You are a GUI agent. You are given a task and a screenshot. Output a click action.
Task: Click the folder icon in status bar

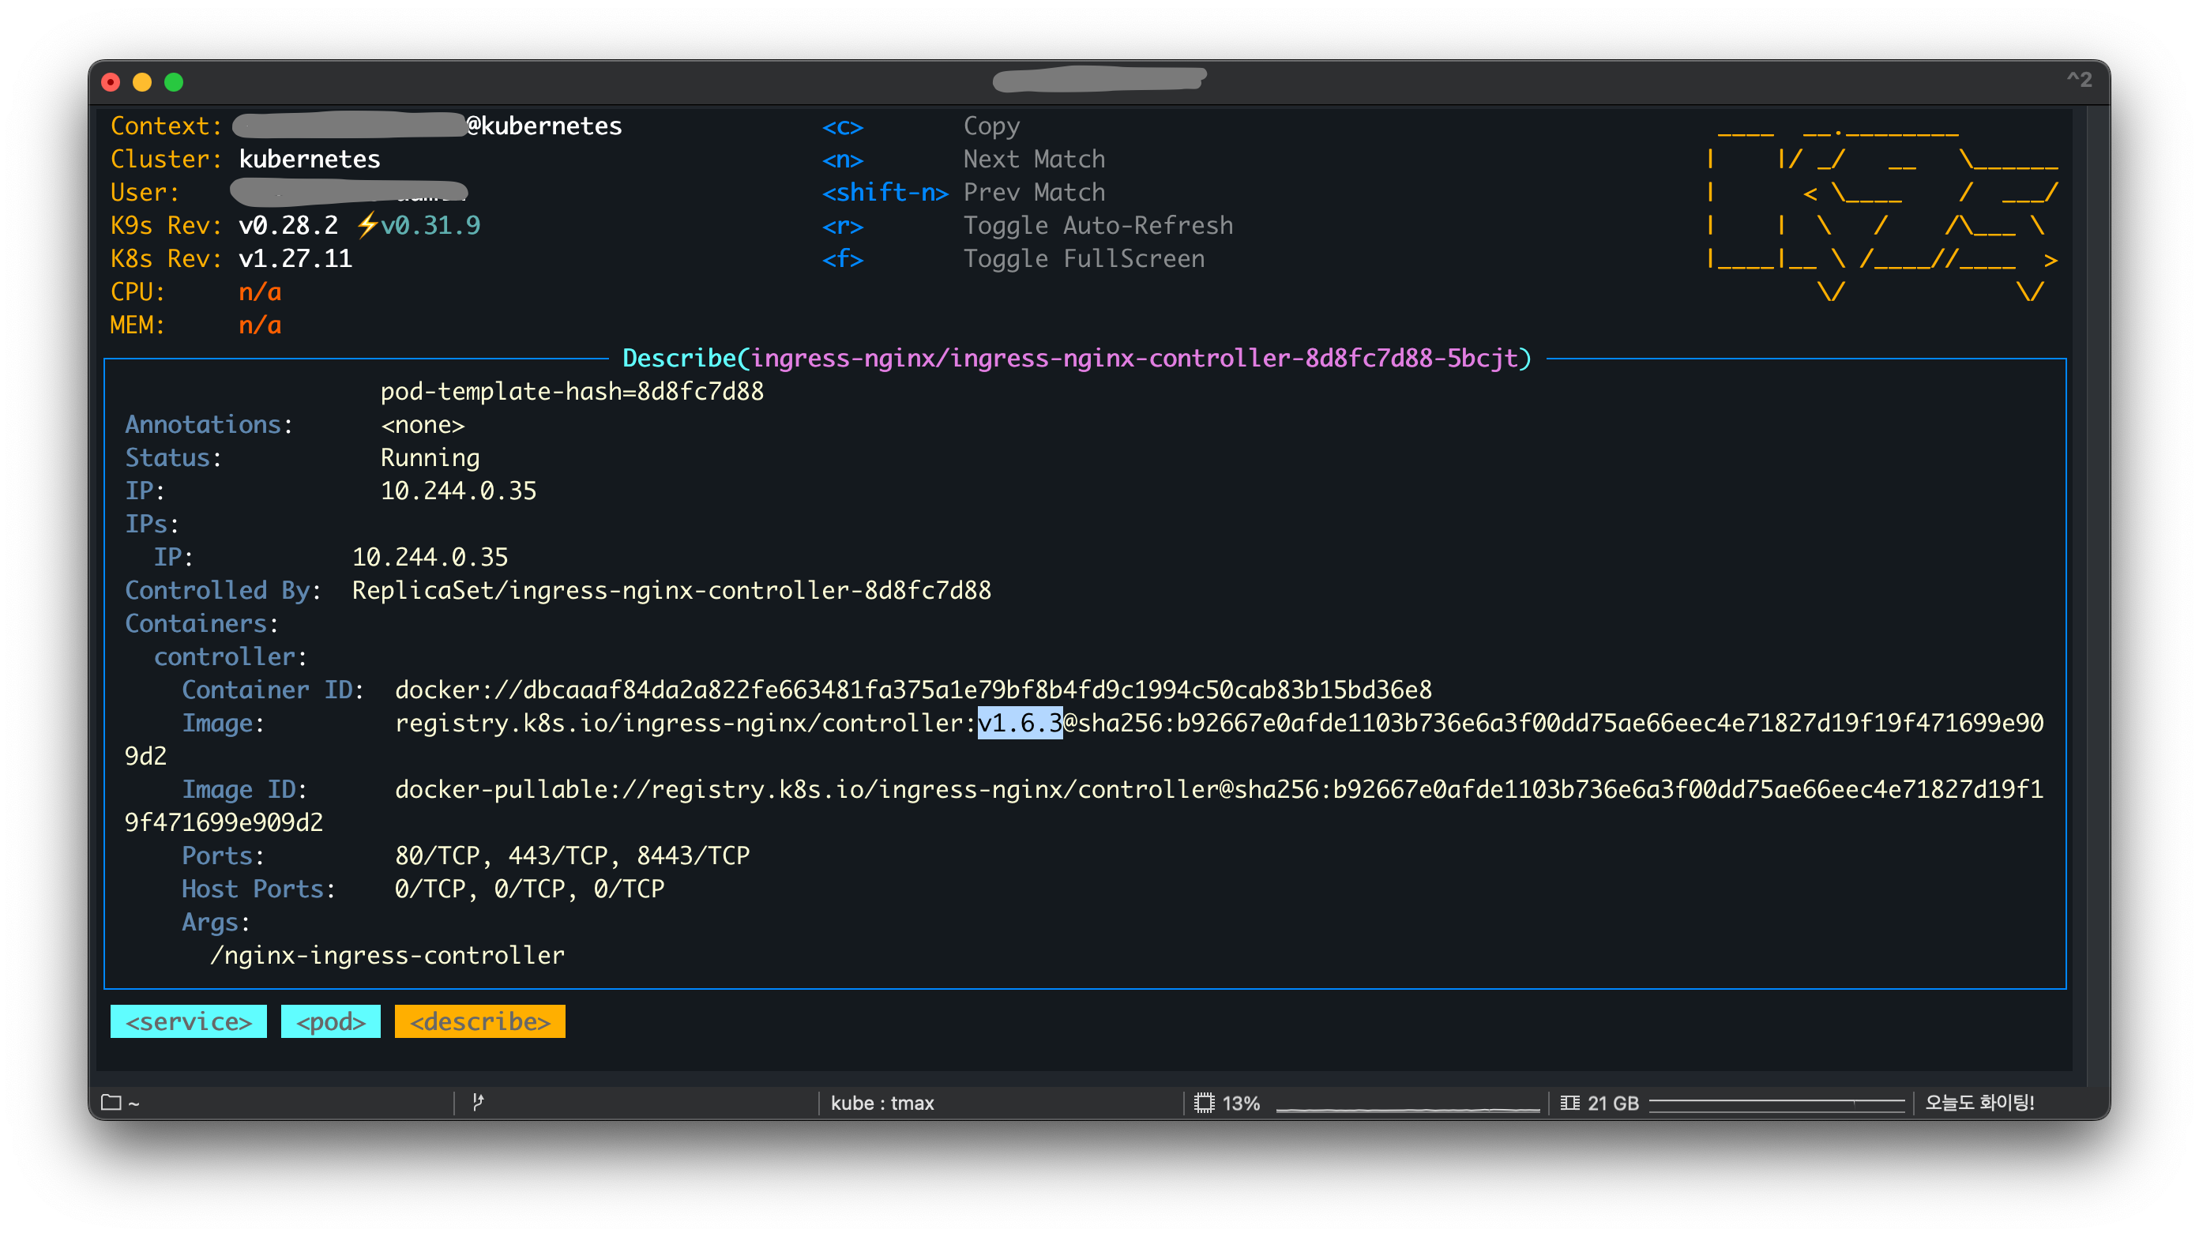coord(111,1102)
